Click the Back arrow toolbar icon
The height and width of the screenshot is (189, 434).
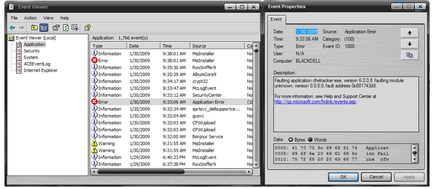point(12,28)
